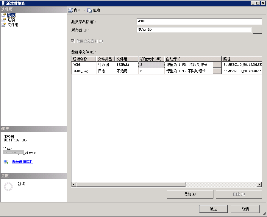Select the VCDB_log logical name cell

[x=84, y=71]
